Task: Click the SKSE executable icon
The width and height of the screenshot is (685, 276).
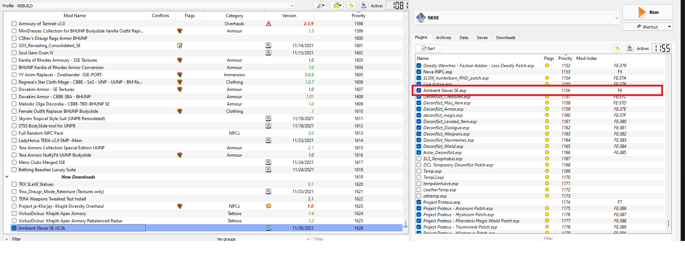Action: [421, 18]
